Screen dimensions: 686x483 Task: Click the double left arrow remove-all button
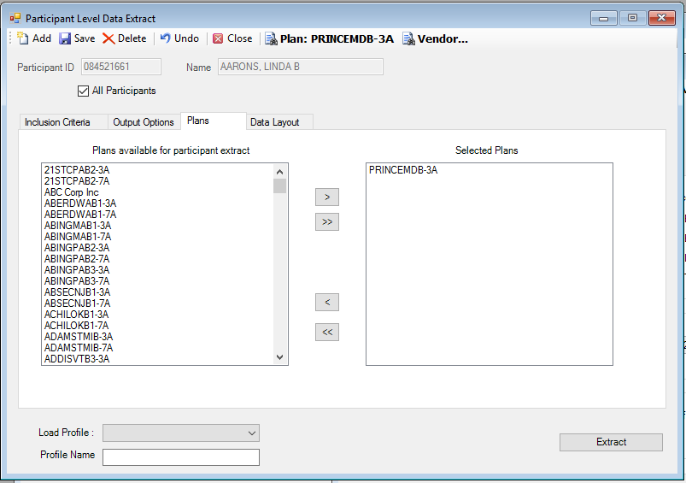click(x=327, y=333)
